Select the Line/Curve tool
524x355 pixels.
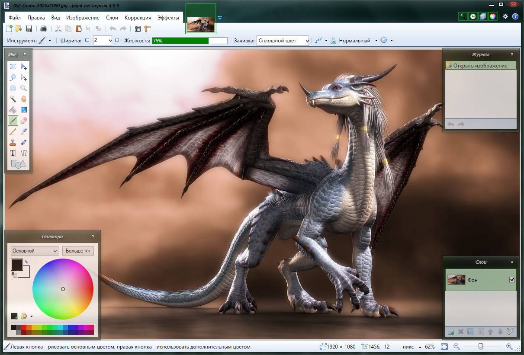(24, 153)
